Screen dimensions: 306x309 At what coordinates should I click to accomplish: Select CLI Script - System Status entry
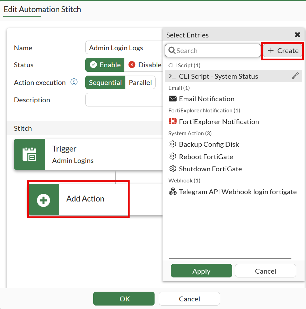(x=218, y=76)
